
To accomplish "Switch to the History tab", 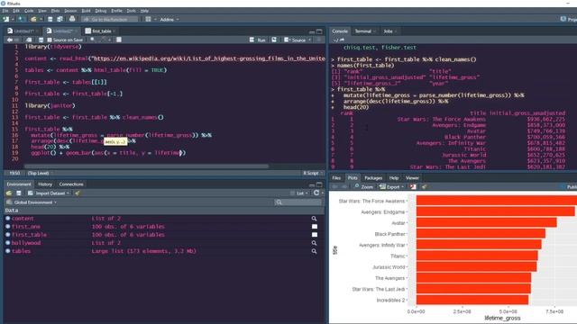I will [45, 184].
